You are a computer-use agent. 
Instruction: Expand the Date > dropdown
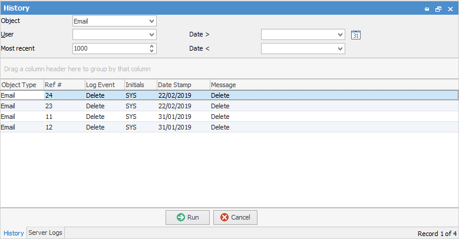[x=340, y=35]
